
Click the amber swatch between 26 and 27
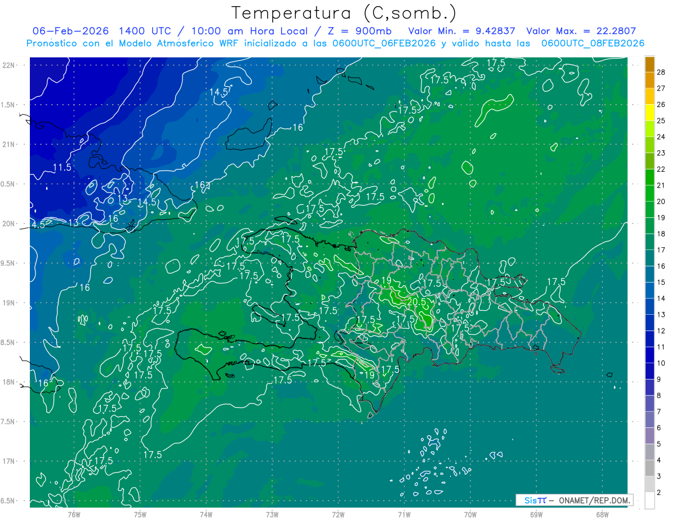coord(650,96)
